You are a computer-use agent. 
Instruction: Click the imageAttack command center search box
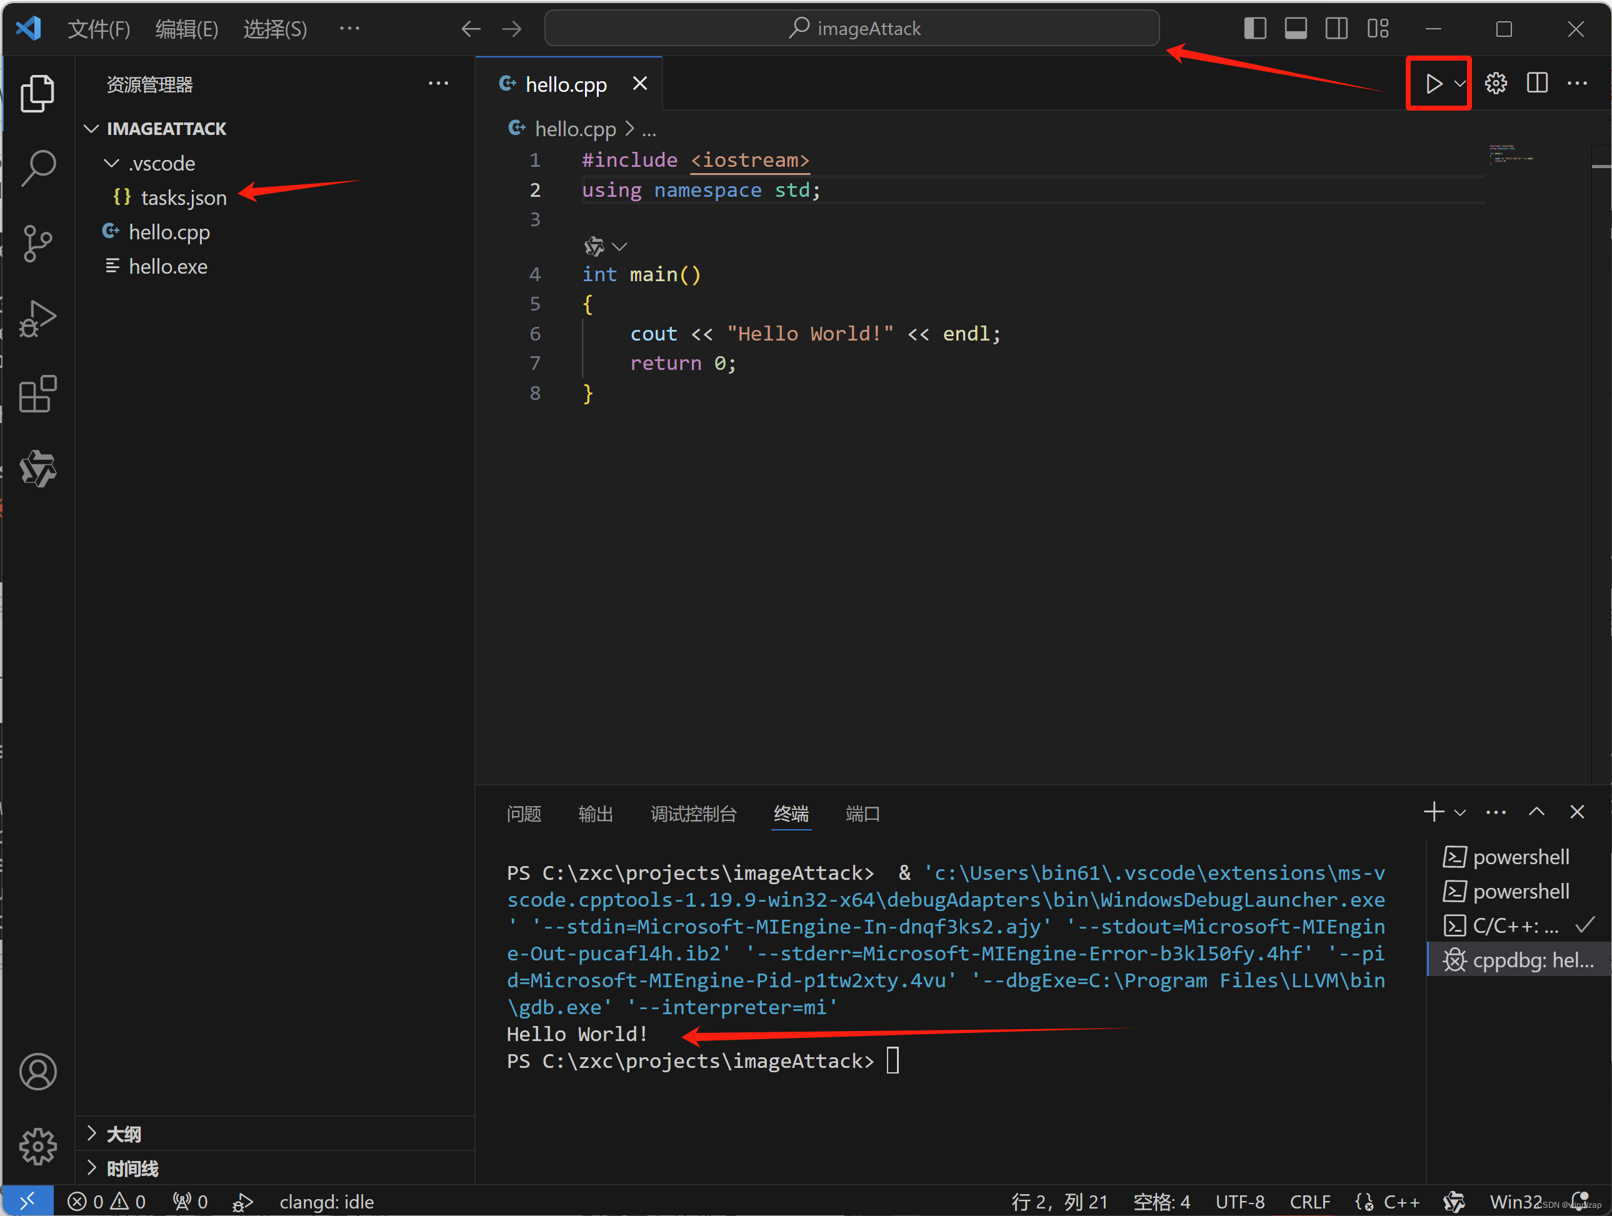tap(851, 28)
